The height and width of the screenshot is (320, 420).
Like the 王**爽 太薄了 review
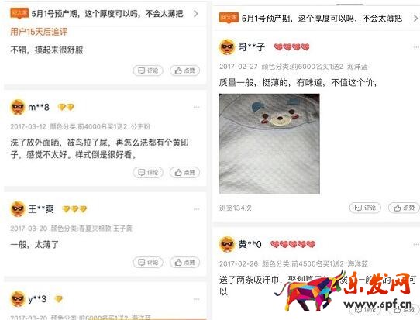(x=185, y=263)
